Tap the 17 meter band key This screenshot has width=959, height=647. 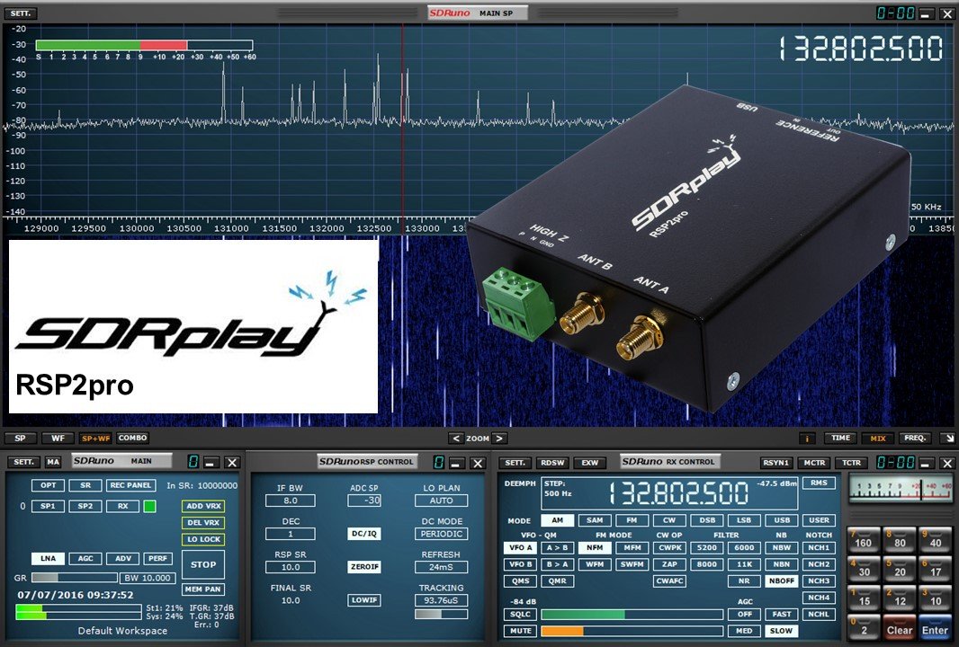[x=935, y=569]
